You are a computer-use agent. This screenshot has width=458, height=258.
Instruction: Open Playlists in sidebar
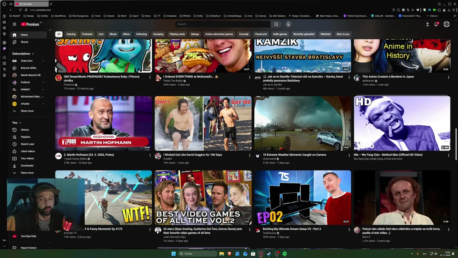pyautogui.click(x=28, y=137)
